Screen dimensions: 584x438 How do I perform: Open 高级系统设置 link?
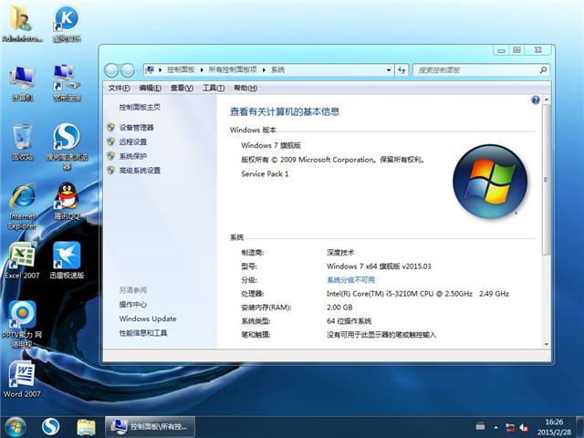(140, 171)
